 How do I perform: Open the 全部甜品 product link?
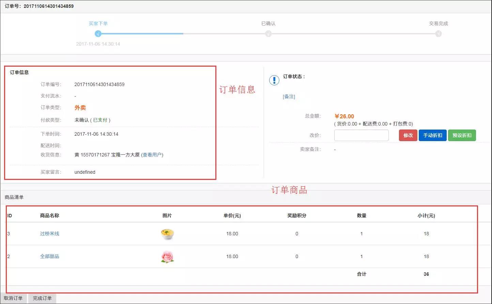[x=50, y=256]
